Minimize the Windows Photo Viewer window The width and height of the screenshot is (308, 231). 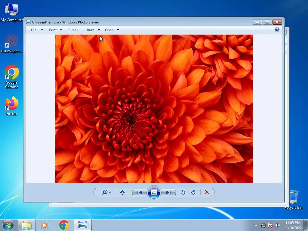tap(257, 22)
